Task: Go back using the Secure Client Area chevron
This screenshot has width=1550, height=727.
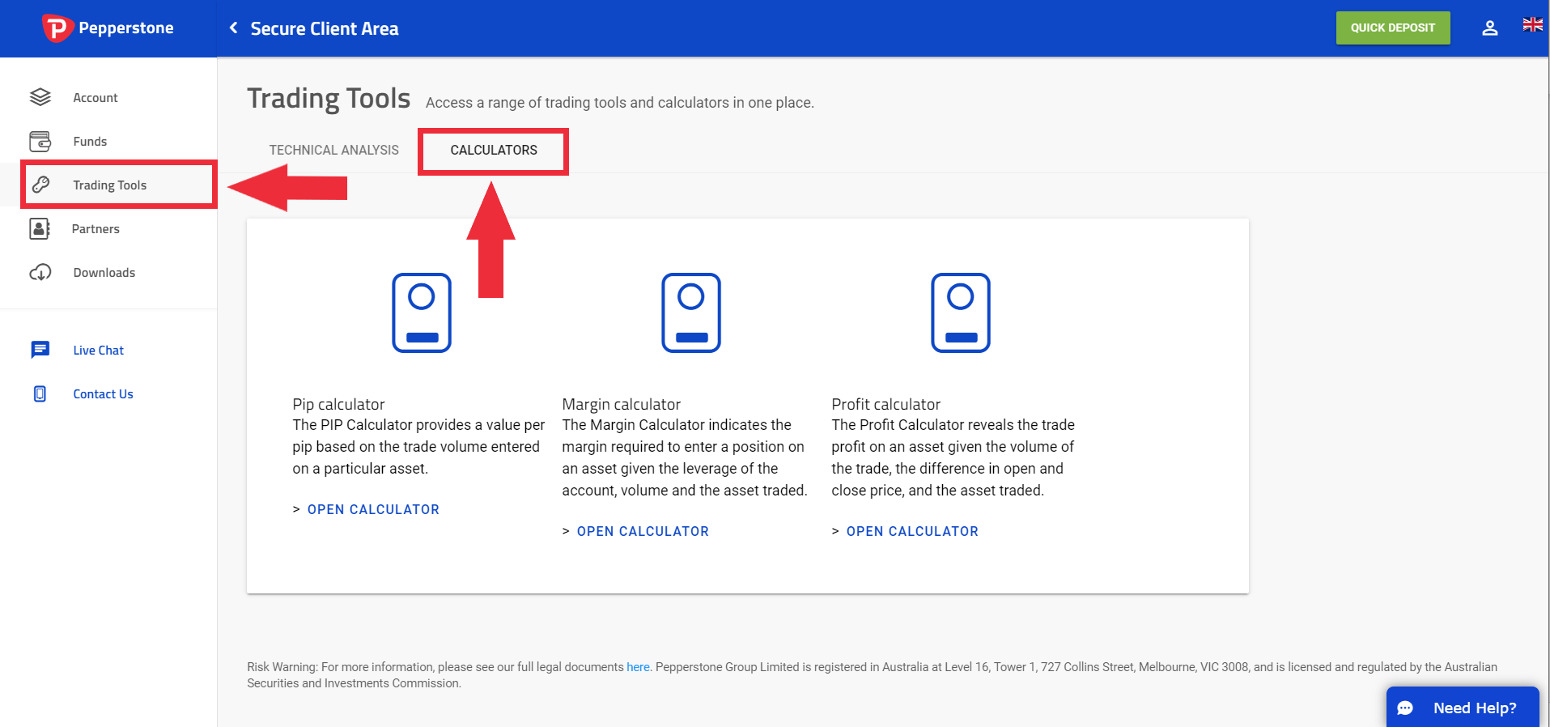Action: [233, 28]
